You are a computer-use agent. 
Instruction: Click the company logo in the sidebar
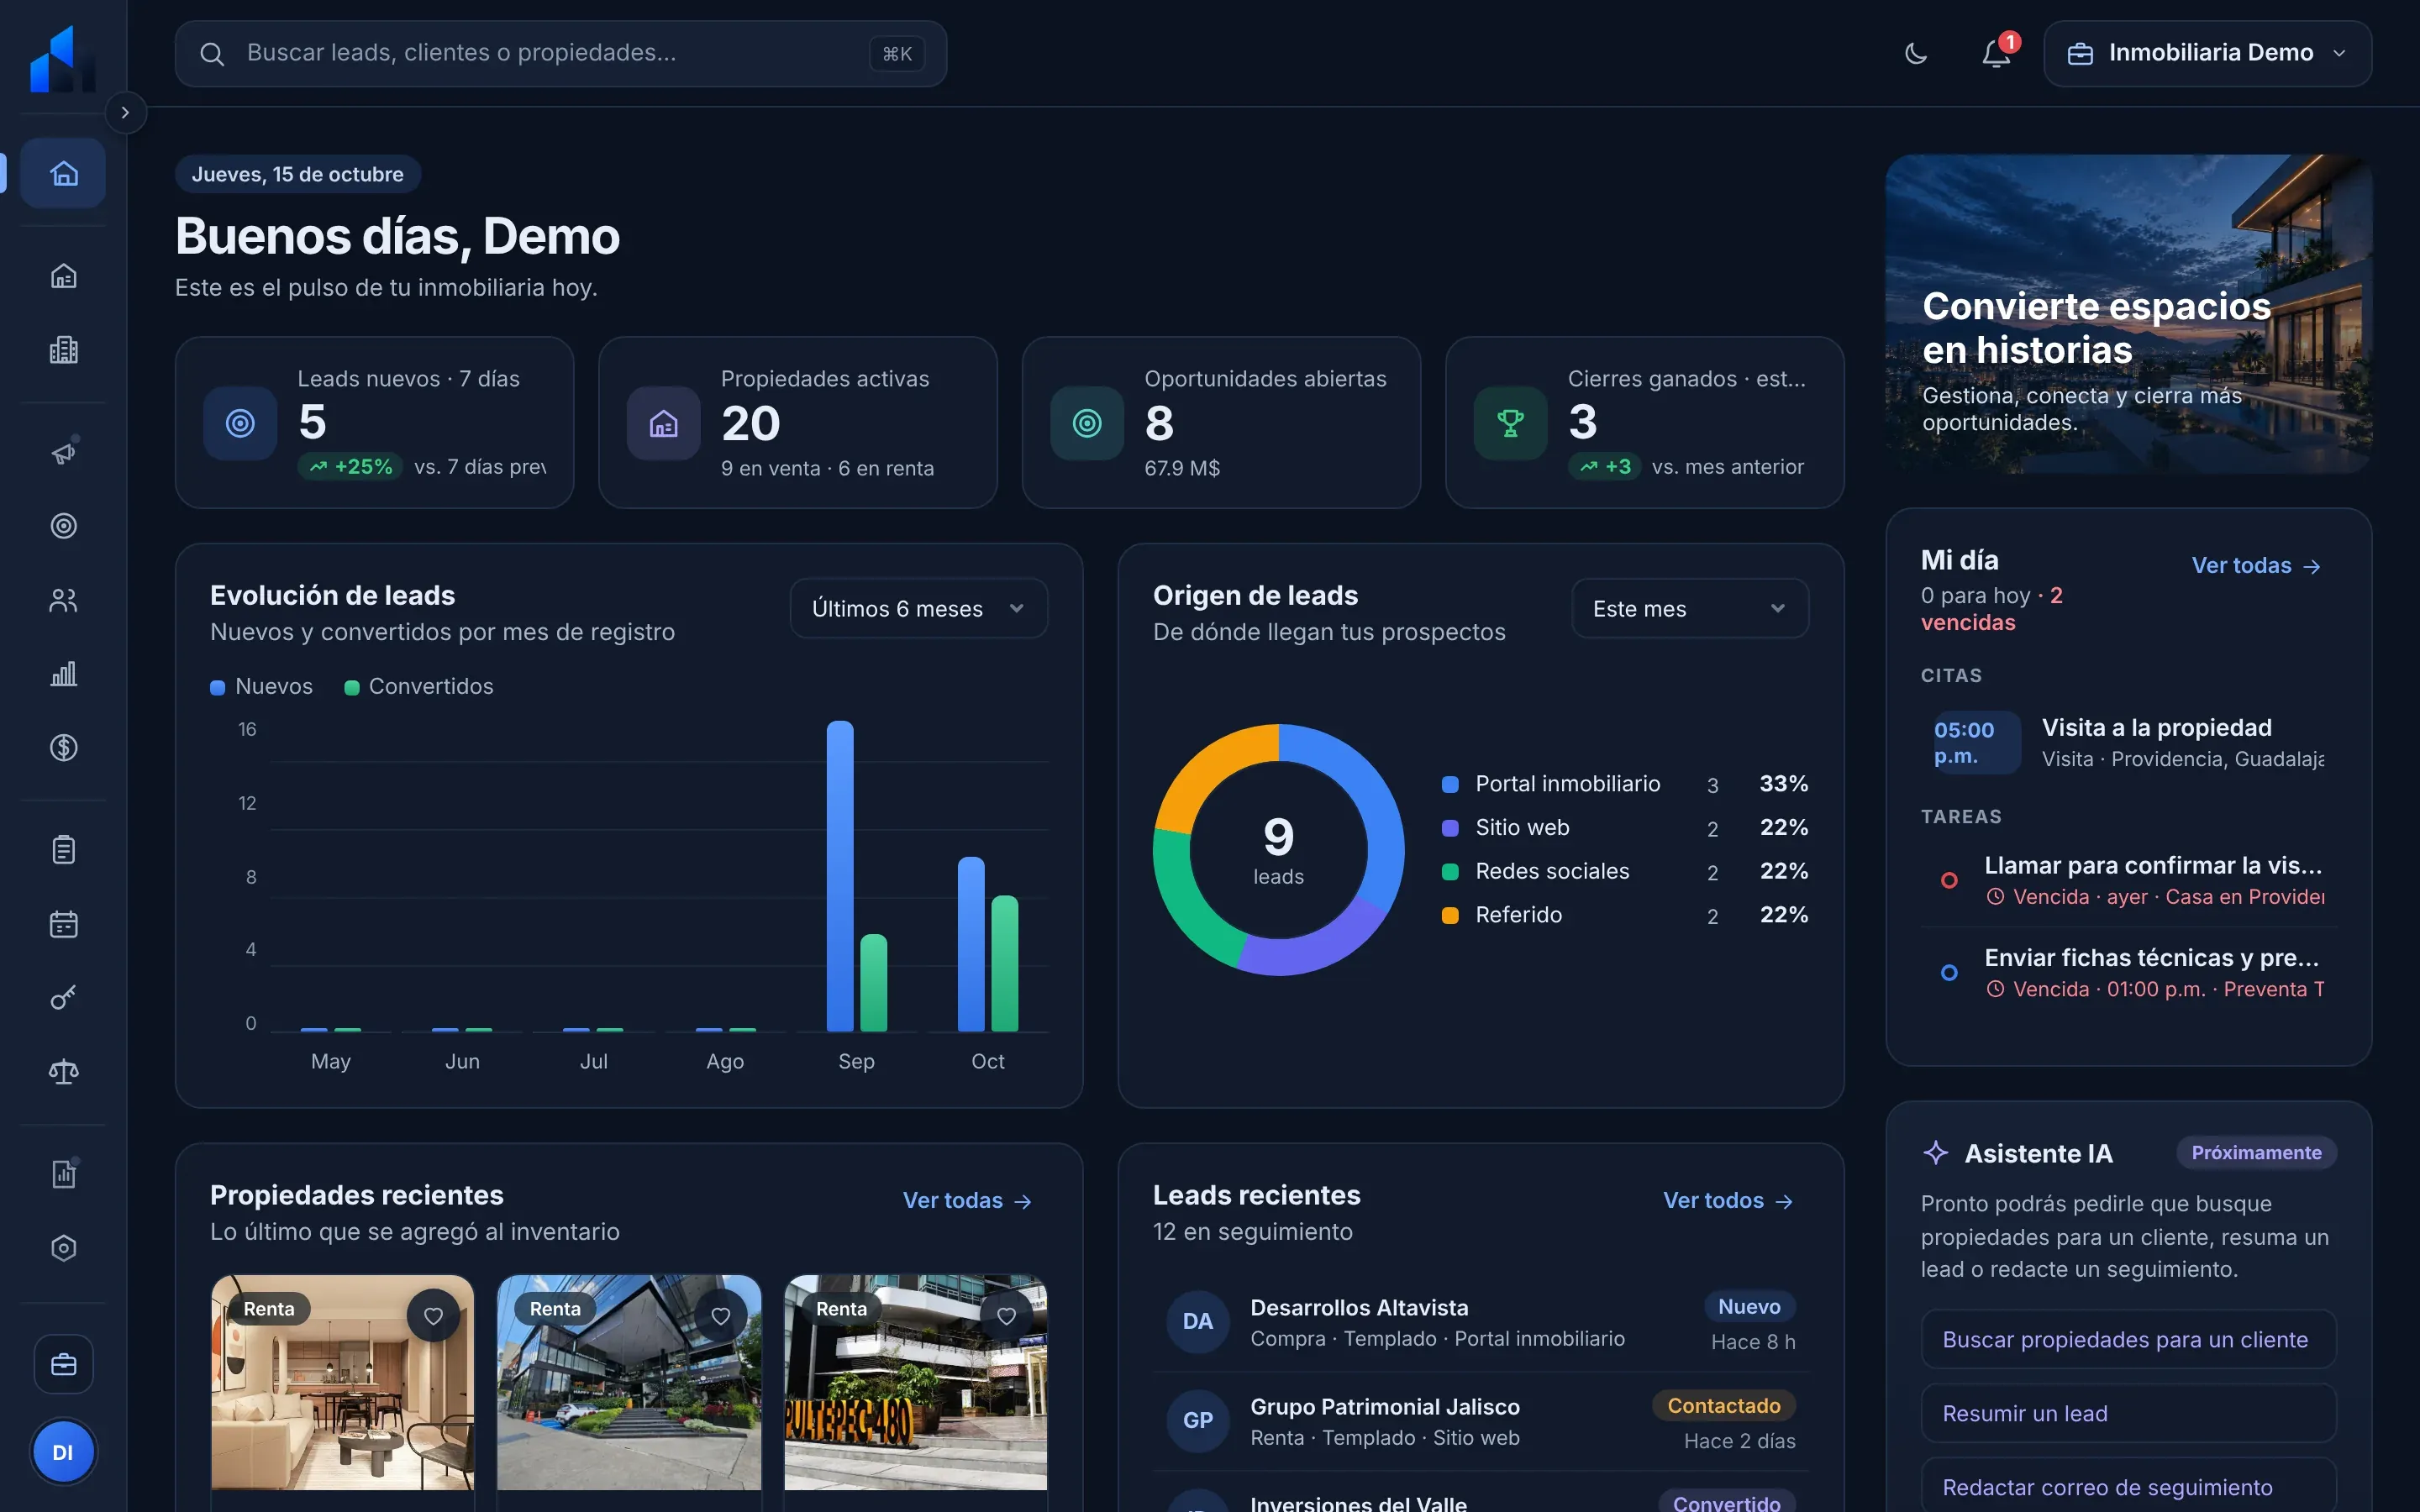(x=63, y=59)
